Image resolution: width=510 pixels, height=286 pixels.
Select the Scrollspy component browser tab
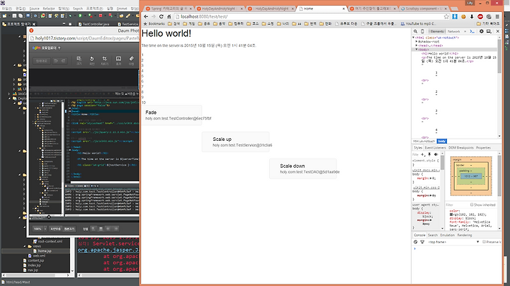point(423,8)
